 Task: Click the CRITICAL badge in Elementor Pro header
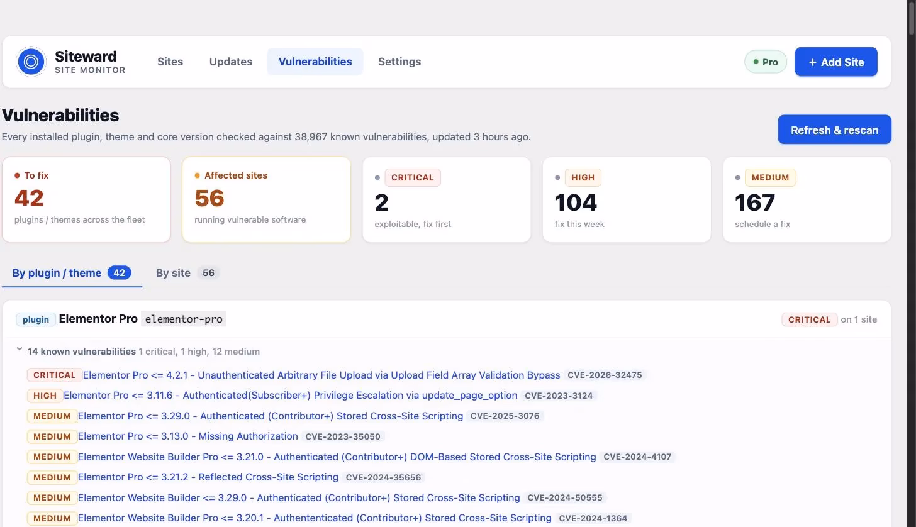810,319
